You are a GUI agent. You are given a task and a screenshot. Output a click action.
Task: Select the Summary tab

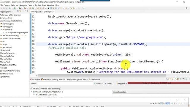pos(56,89)
